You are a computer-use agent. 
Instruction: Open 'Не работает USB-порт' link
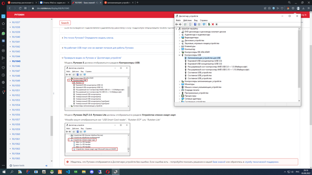click(99, 48)
